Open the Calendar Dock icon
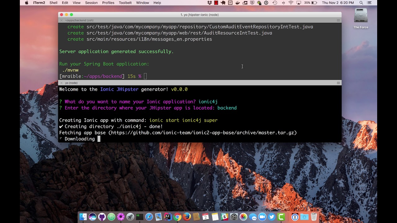Screen dimensions: 397x223 pyautogui.click(x=206, y=217)
